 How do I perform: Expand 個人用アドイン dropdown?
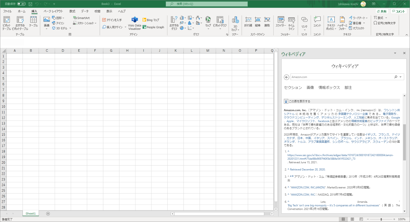pos(125,27)
